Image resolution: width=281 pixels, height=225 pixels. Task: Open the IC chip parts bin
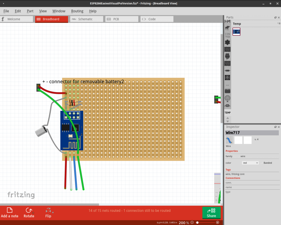pos(227,91)
